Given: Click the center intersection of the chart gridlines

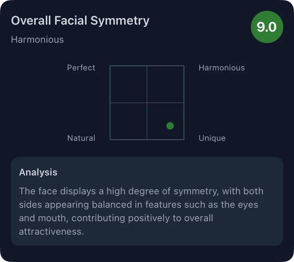Looking at the screenshot, I should pyautogui.click(x=147, y=103).
